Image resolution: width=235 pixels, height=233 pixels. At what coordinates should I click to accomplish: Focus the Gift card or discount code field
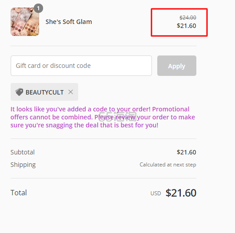[x=81, y=66]
